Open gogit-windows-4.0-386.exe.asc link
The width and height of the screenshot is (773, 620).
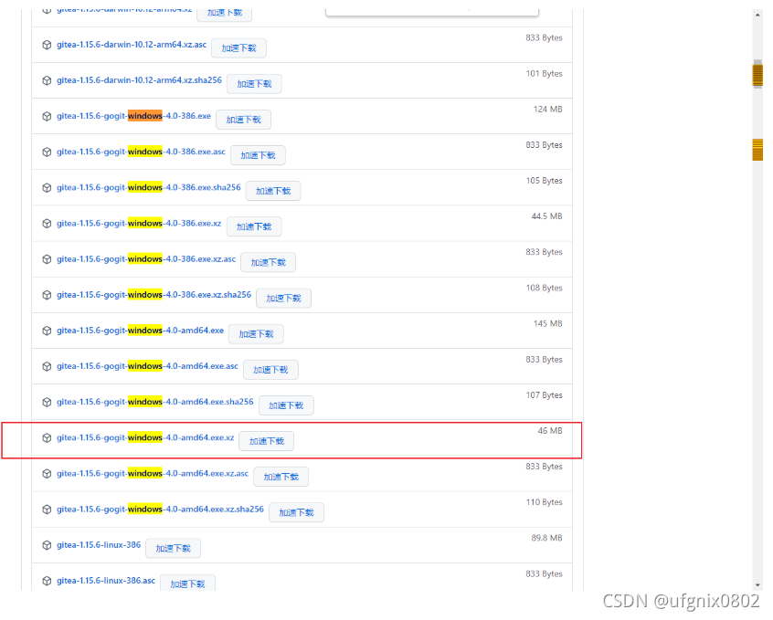pyautogui.click(x=141, y=152)
